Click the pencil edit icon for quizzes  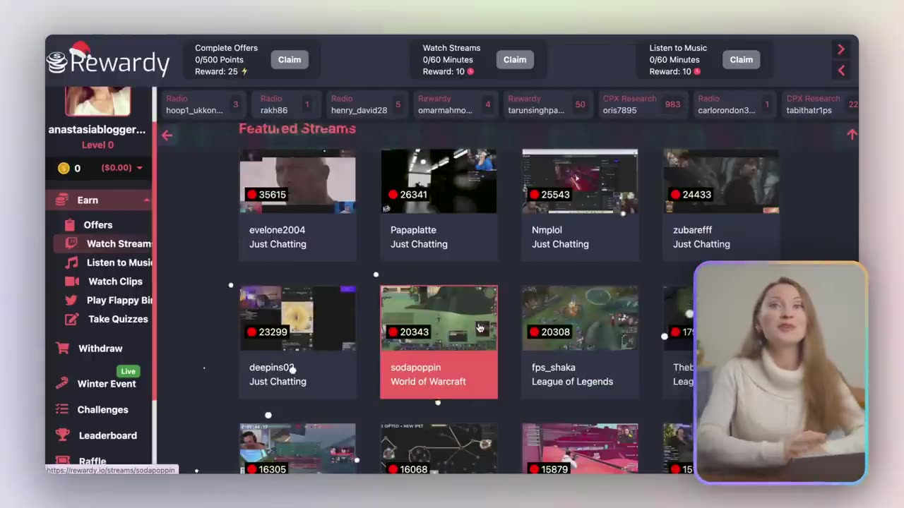(71, 319)
